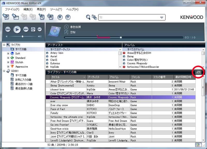Click the album art CD thumbnail
The width and height of the screenshot is (207, 149).
pos(54,31)
